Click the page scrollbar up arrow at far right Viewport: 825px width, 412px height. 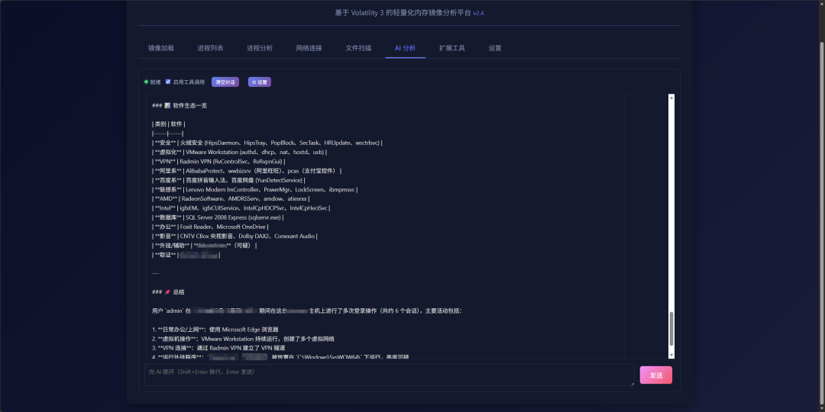(822, 4)
